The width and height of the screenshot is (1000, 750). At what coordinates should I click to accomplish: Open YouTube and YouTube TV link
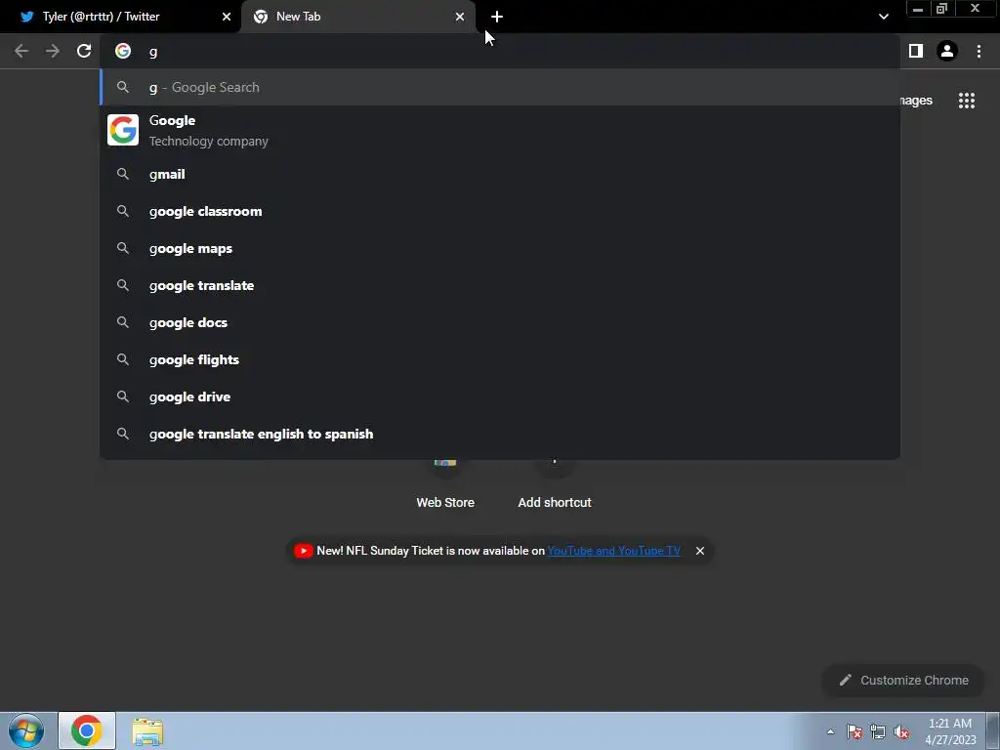tap(613, 551)
